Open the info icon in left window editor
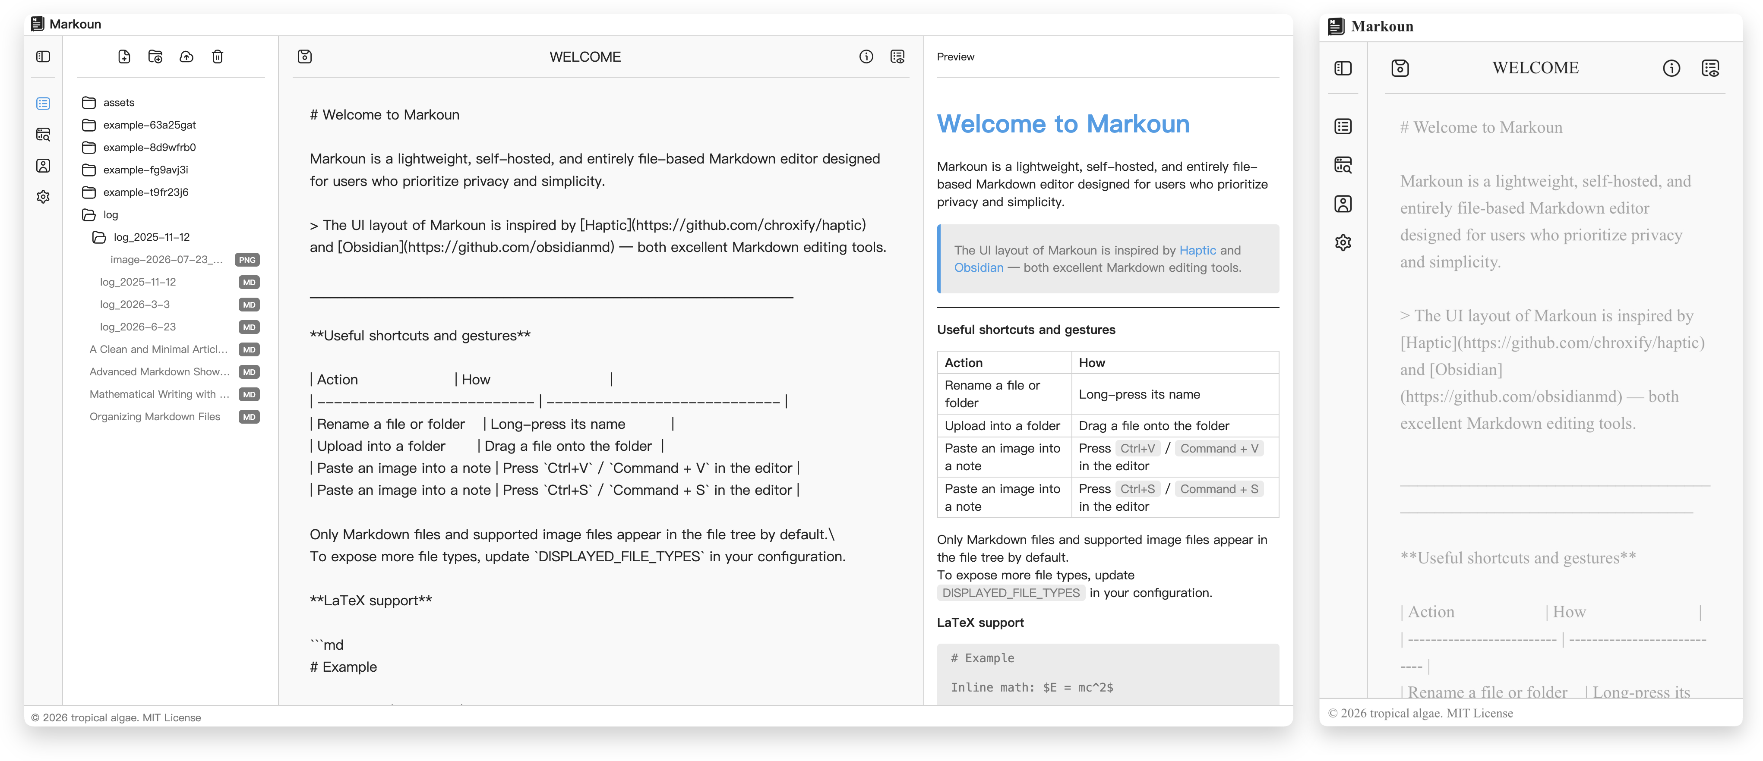Screen dimensions: 1763x761 click(866, 57)
